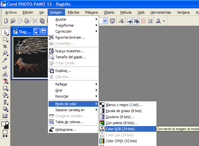Choose Recortar/extraer… from Imagen menu

pyautogui.click(x=73, y=37)
